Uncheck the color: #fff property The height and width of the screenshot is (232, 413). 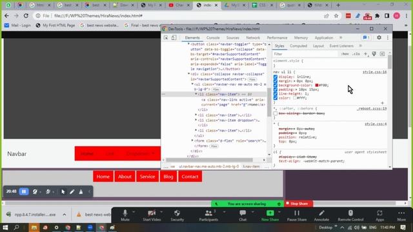click(276, 98)
